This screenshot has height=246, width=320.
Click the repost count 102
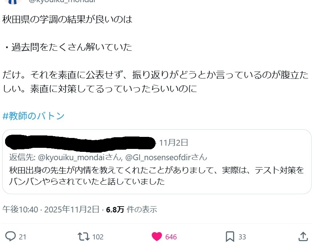98,237
